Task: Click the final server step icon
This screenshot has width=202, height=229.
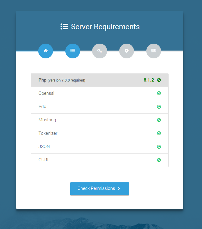Action: pyautogui.click(x=154, y=51)
